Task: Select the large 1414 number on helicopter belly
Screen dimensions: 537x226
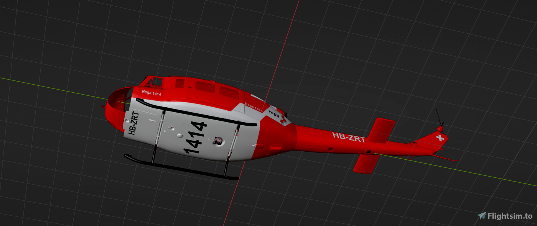Action: (x=195, y=138)
